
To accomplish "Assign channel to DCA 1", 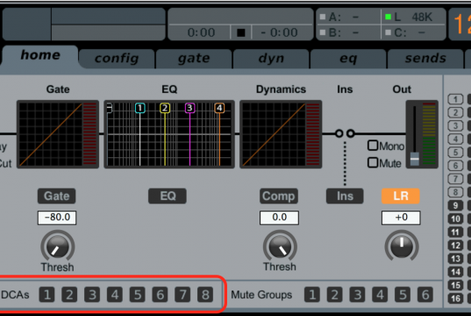I will click(46, 295).
